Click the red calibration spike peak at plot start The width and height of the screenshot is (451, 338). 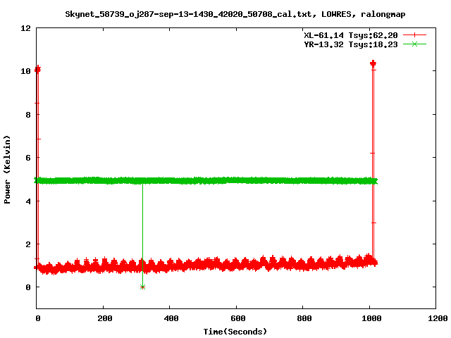pyautogui.click(x=37, y=69)
